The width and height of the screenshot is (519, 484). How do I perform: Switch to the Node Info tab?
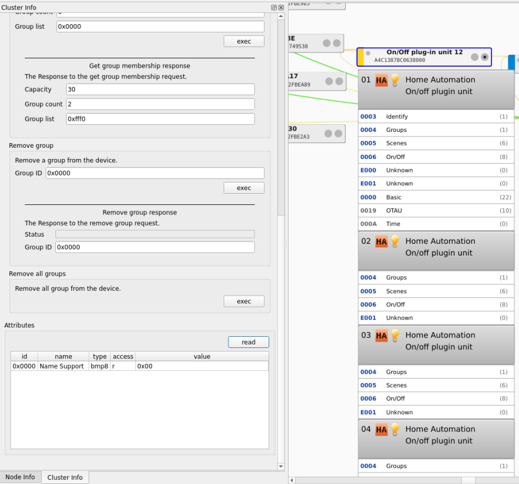(x=20, y=477)
